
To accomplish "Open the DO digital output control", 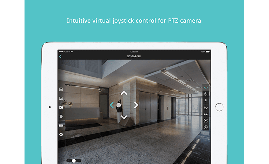I will (61, 125).
